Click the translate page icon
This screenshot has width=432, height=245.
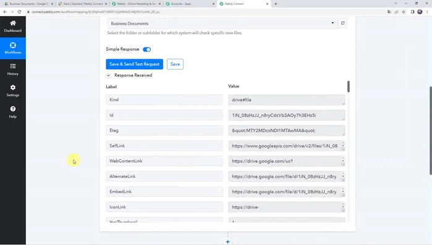coord(389,12)
